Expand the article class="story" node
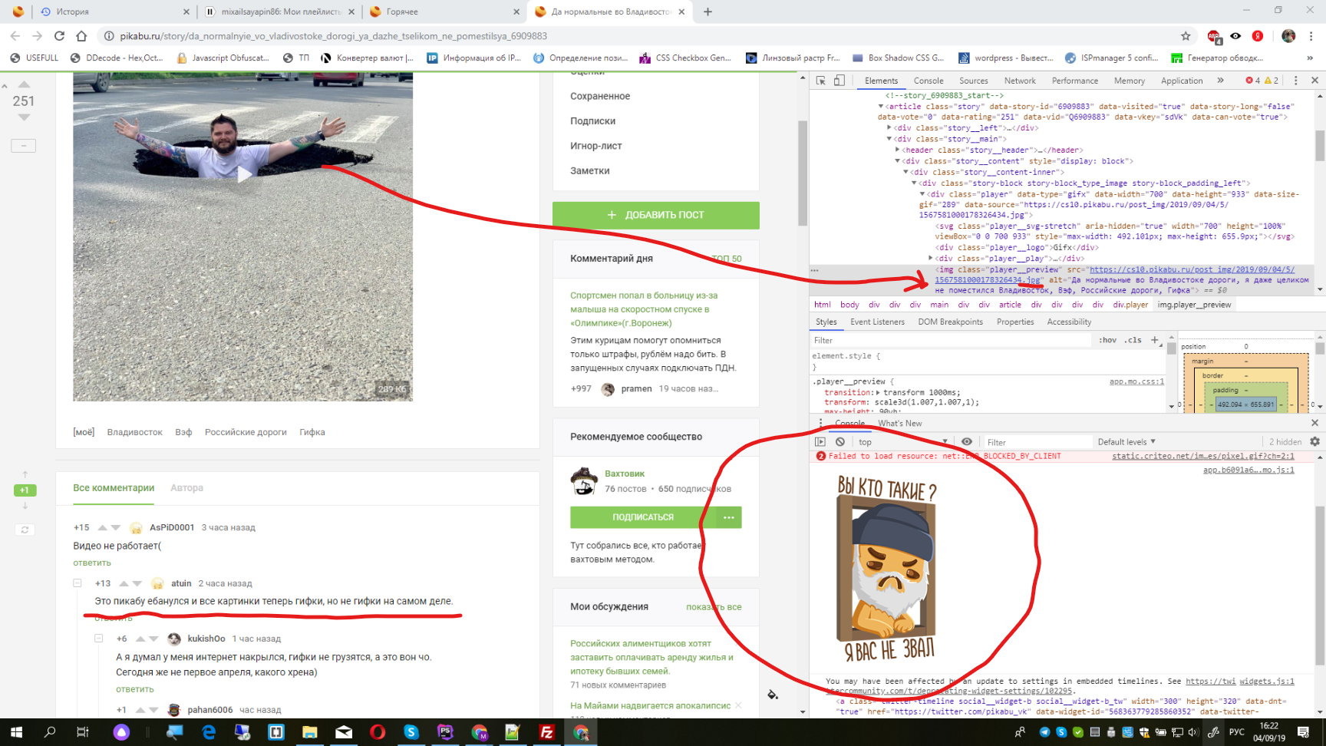 pos(881,107)
